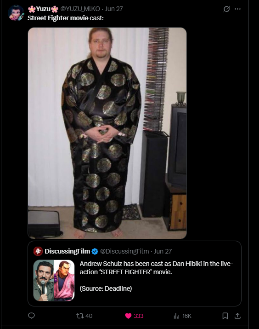Click the blue verified checkmark badge

click(95, 251)
